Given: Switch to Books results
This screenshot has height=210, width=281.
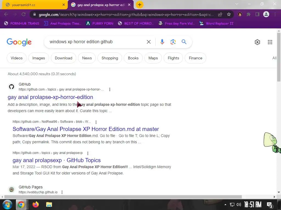Looking at the screenshot, I should (133, 58).
